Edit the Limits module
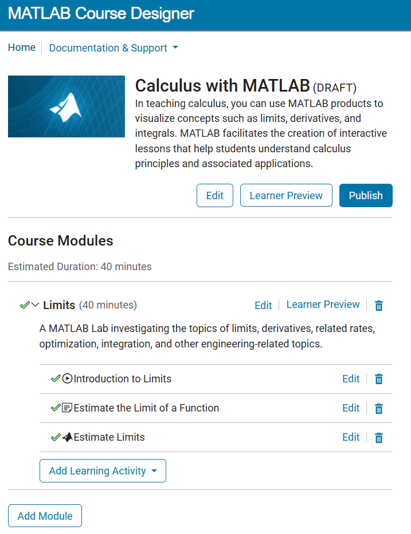This screenshot has width=411, height=534. (263, 306)
